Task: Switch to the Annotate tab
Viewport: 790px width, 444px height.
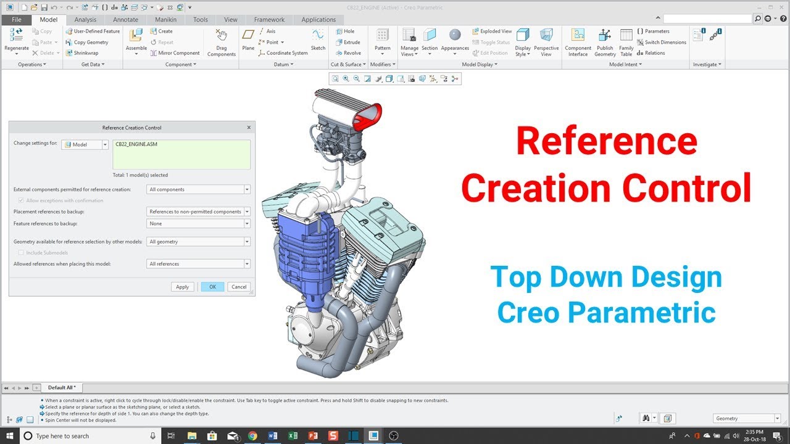Action: tap(126, 20)
